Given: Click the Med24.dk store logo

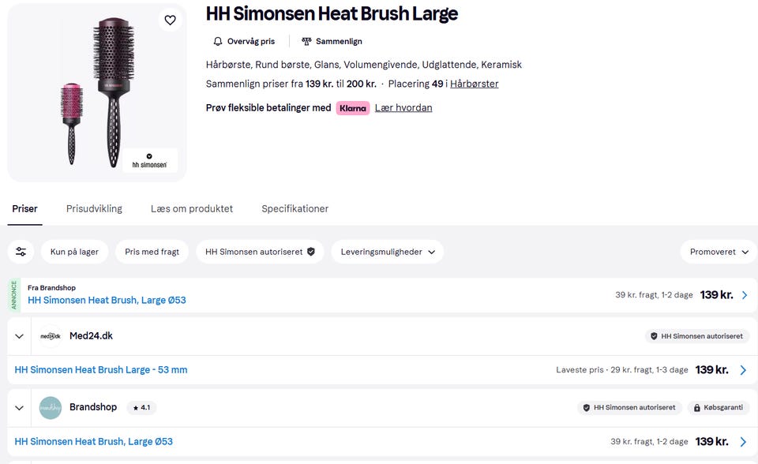Looking at the screenshot, I should (51, 336).
